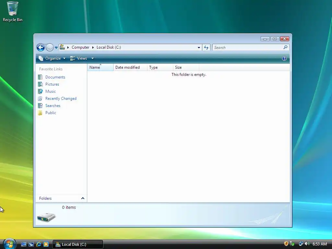Expand the arrow before Computer in breadcrumb
332x249 pixels.
(68, 47)
